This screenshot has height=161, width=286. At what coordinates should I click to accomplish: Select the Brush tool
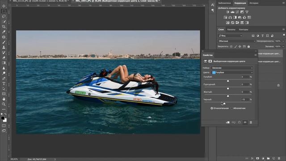(x=4, y=42)
